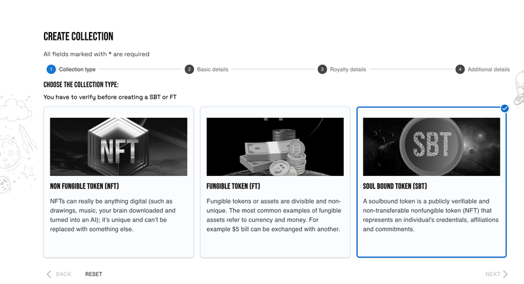Click step 4 circle icon
The height and width of the screenshot is (284, 524).
tap(460, 69)
